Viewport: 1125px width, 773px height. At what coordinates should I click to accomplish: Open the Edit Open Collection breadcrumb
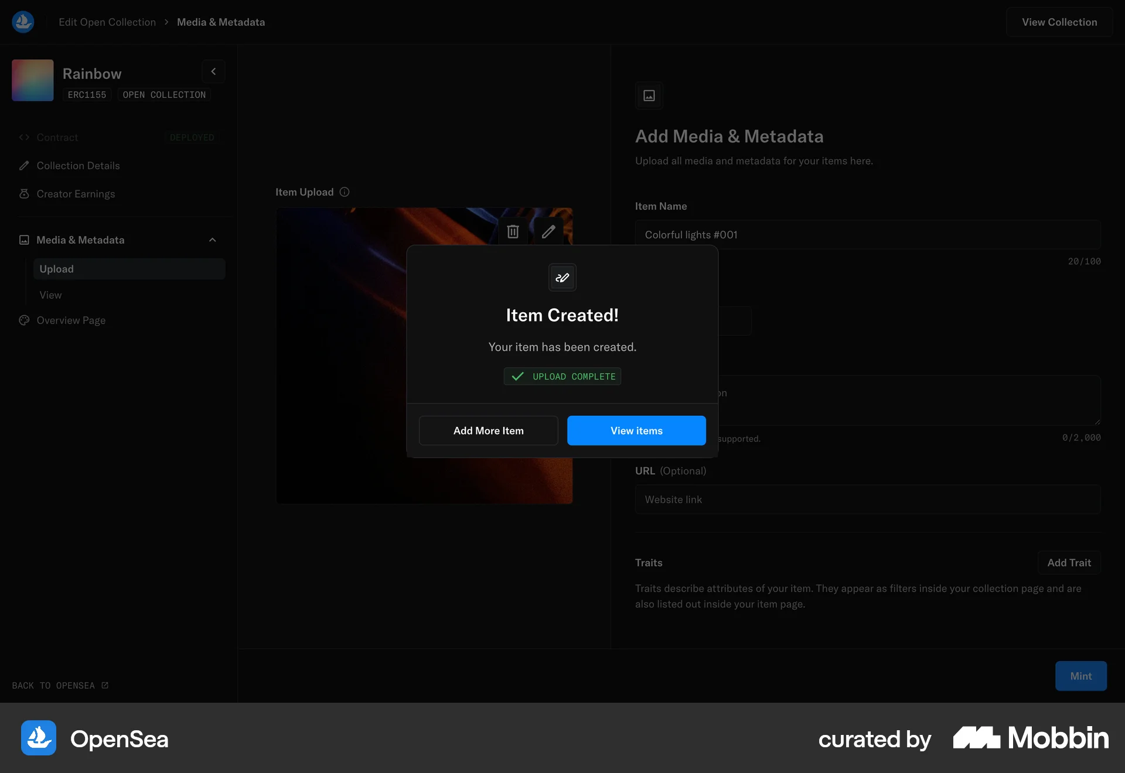(x=107, y=22)
